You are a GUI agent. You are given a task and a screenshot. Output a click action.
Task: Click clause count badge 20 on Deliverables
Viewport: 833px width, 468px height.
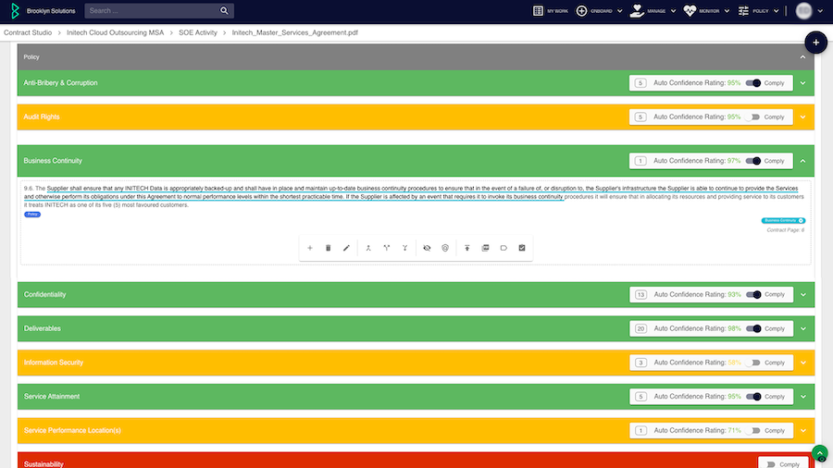coord(640,328)
